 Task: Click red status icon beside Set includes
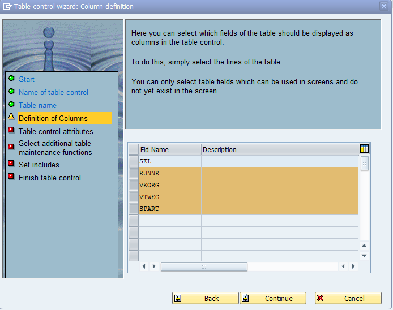coord(11,163)
